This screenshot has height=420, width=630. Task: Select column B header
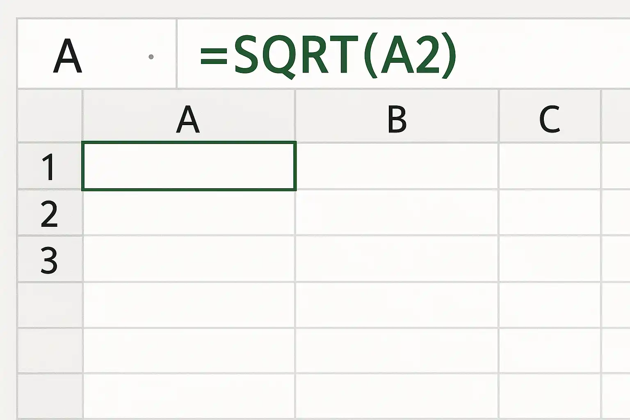397,116
